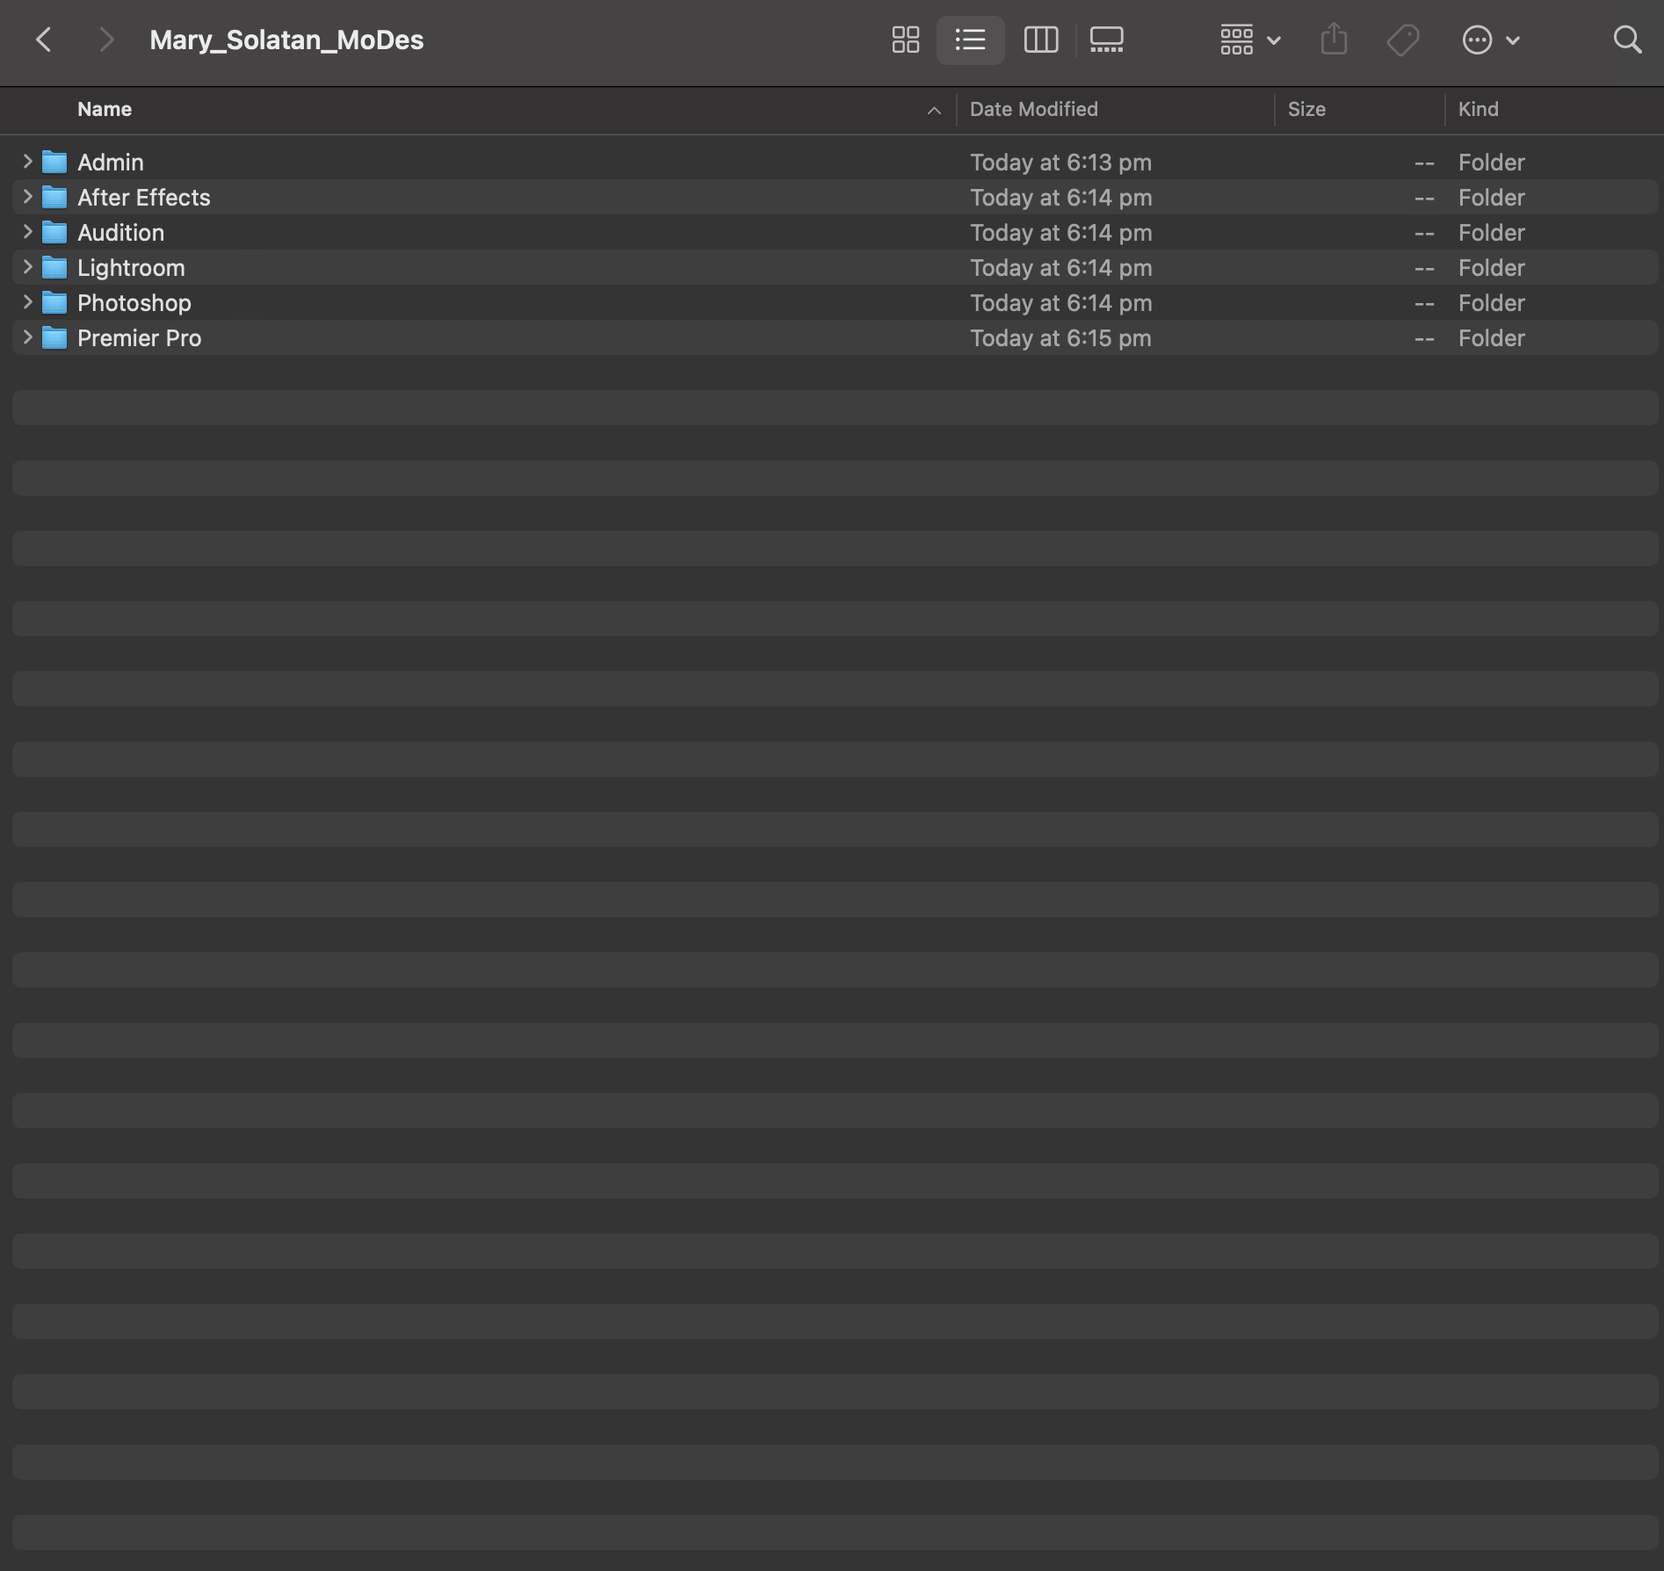Viewport: 1664px width, 1571px height.
Task: Click the Kind 'Folder' cell for Lightroom
Action: click(1491, 268)
